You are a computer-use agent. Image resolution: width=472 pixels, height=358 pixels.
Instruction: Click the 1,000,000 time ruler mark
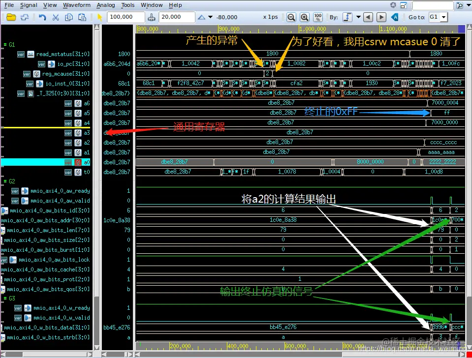313,29
